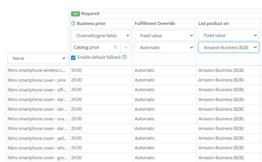This screenshot has width=262, height=162.
Task: Click the 59.00 business price cell
Action: (76, 70)
